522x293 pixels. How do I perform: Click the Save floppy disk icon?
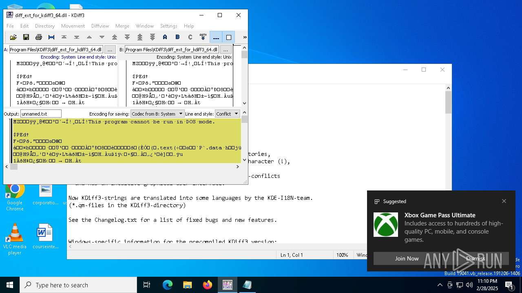[26, 37]
